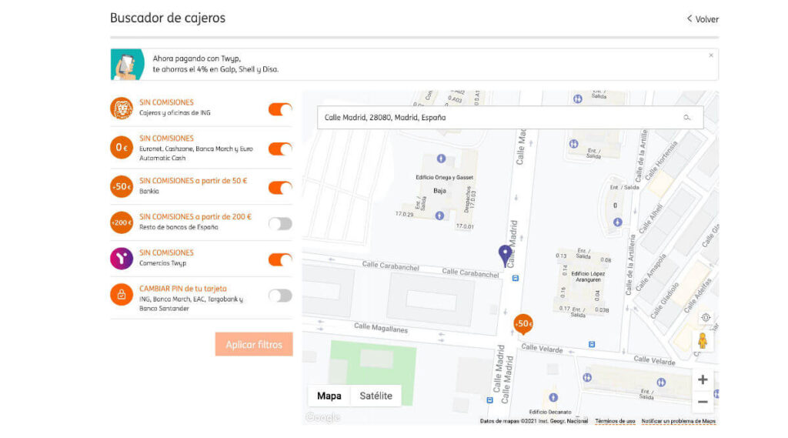Click the Aplicar filtros button

pyautogui.click(x=254, y=344)
